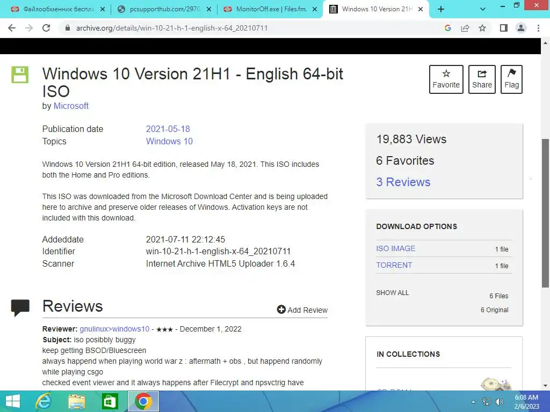Launch Internet Explorer from the taskbar
Viewport: 550px width, 412px height.
point(44,401)
